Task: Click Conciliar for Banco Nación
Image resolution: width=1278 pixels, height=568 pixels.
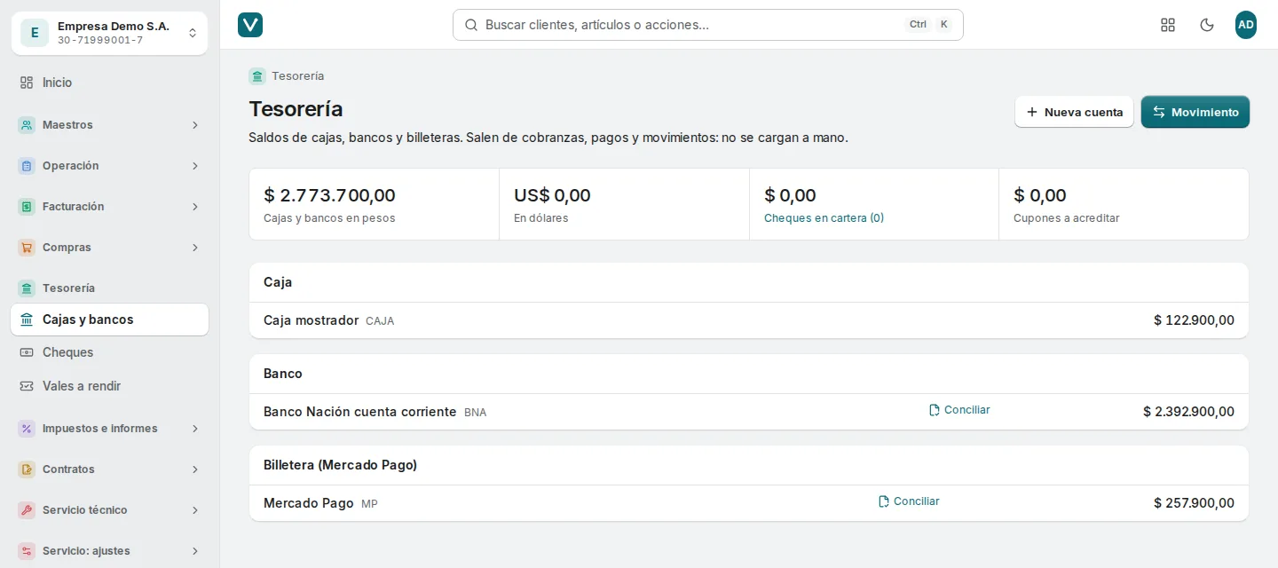Action: click(x=958, y=410)
